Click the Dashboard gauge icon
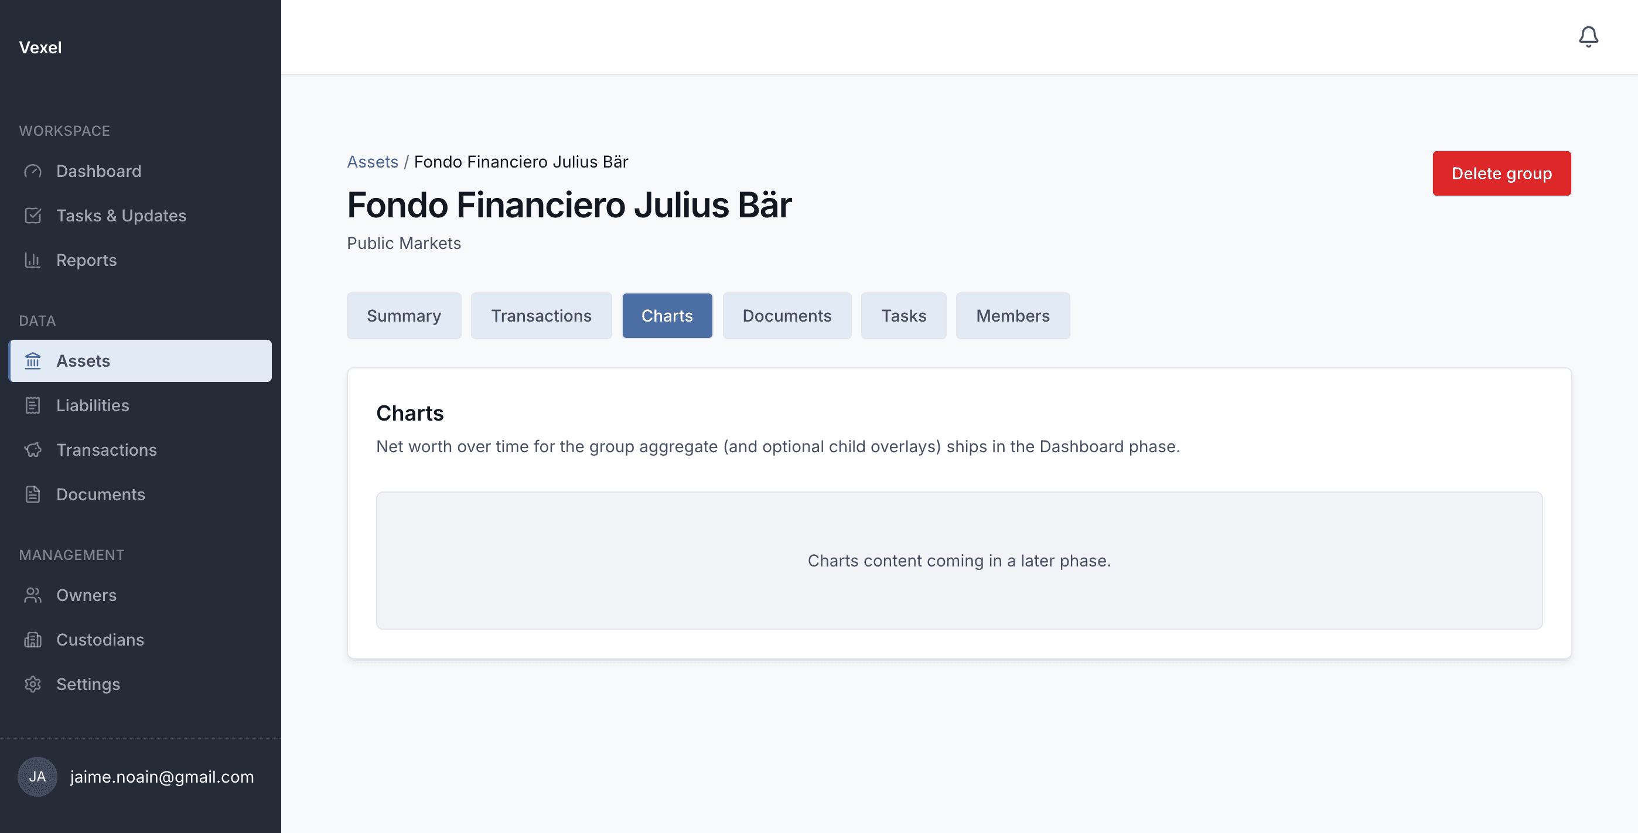Screen dimensions: 1638x833 coord(32,171)
